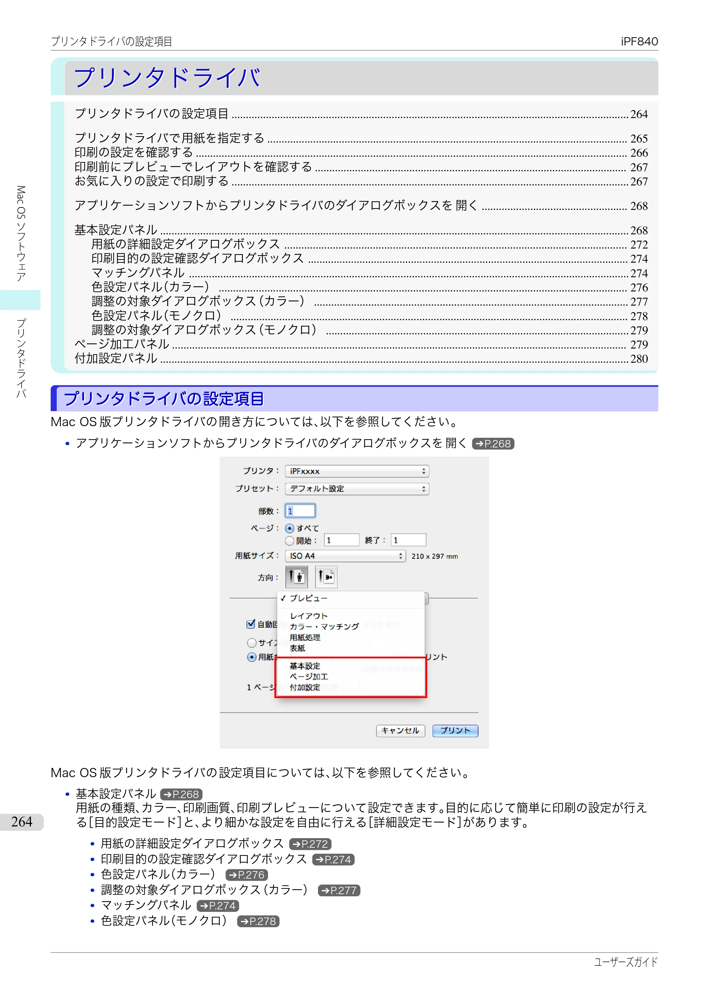709x1003 pixels.
Task: Open TOC entry お気に入りの設定で印刷する
Action: coord(361,181)
